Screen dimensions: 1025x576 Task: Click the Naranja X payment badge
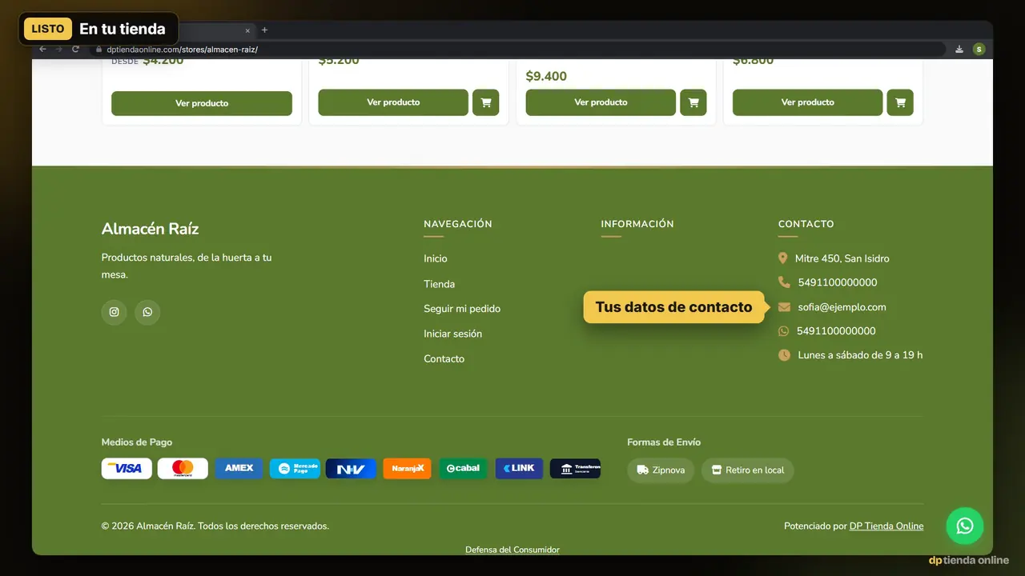coord(407,469)
